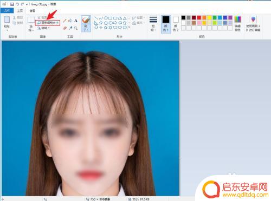Image resolution: width=271 pixels, height=201 pixels.
Task: Select Color 1 (颜色 1) black swatch button
Action: [166, 24]
